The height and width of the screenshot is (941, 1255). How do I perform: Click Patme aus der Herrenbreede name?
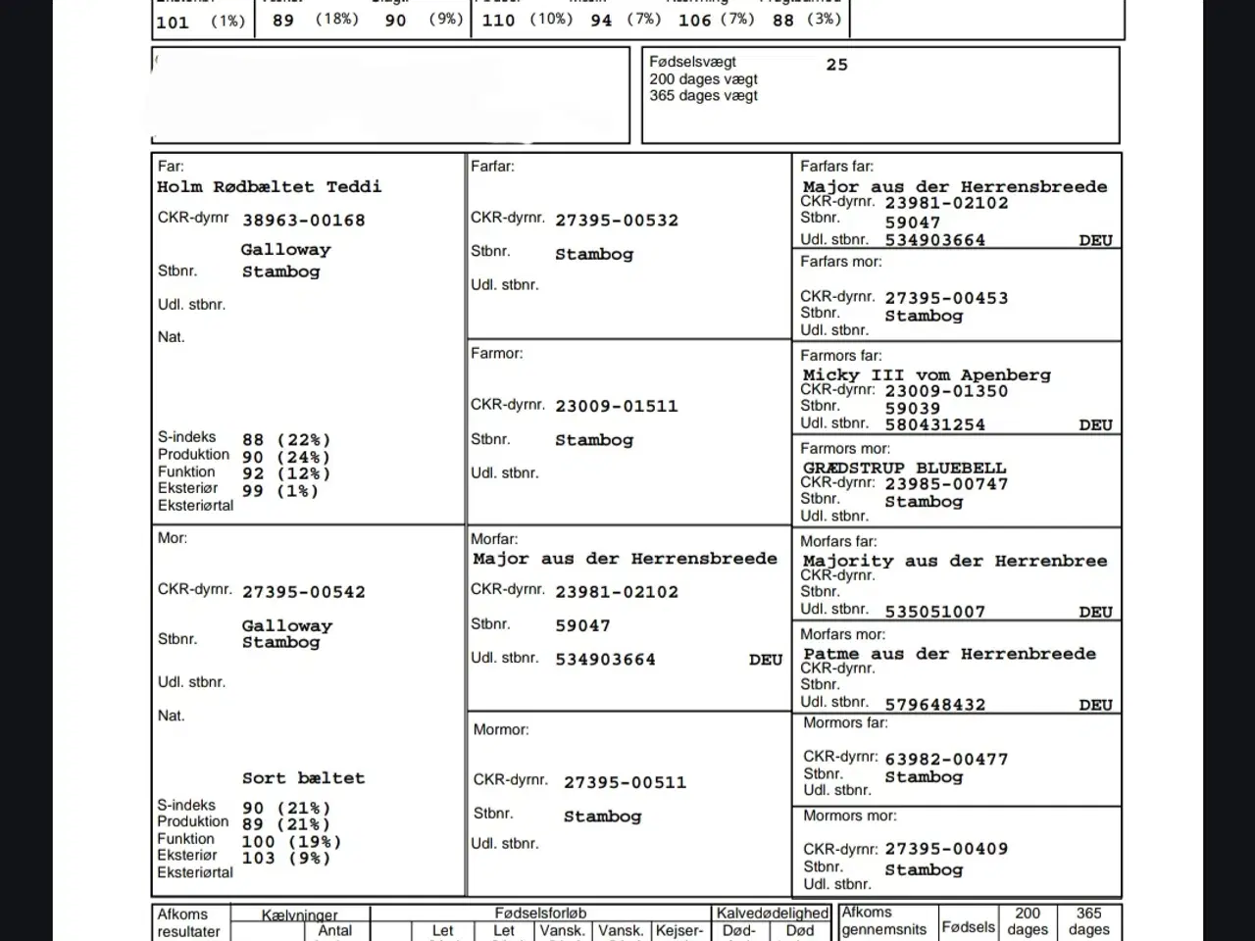pyautogui.click(x=949, y=654)
